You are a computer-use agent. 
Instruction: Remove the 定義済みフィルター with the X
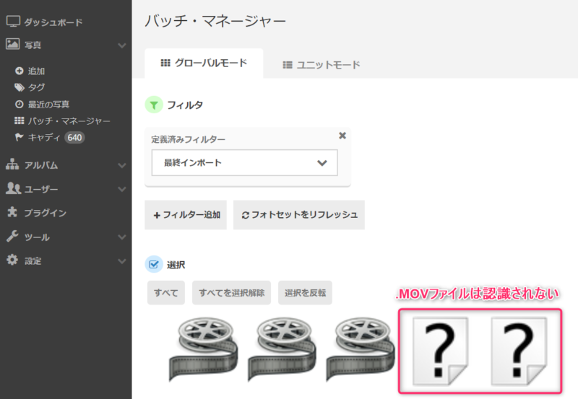click(342, 136)
